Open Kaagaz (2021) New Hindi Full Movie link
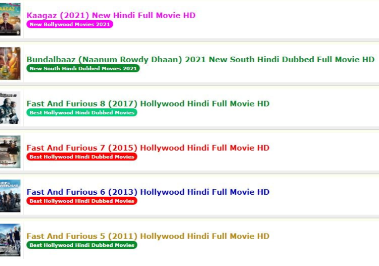 pyautogui.click(x=111, y=15)
